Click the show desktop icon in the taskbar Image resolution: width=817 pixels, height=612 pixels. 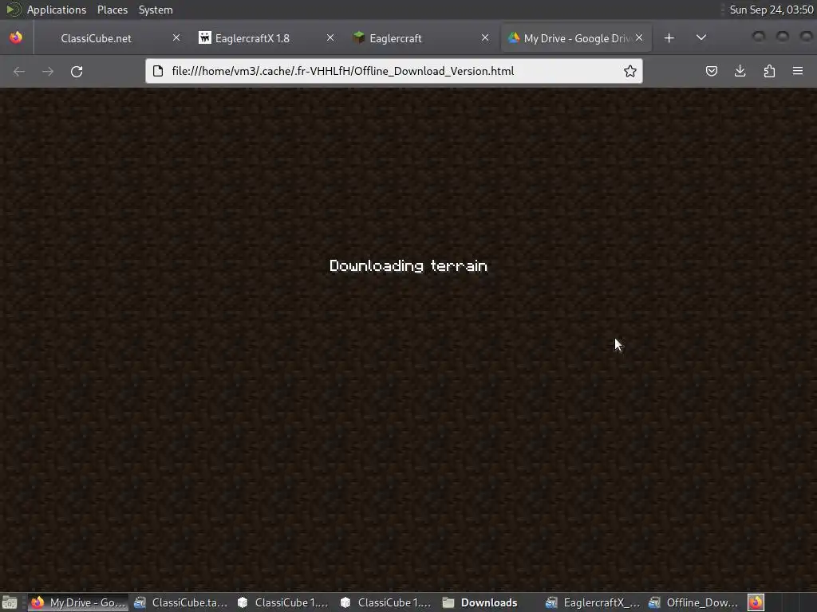point(10,602)
